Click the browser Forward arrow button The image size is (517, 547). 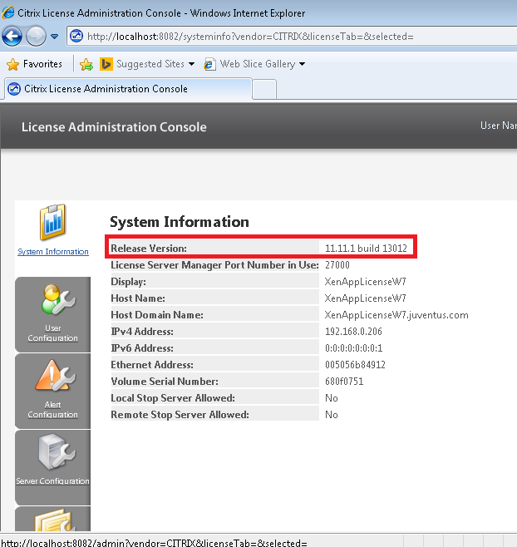(x=37, y=37)
